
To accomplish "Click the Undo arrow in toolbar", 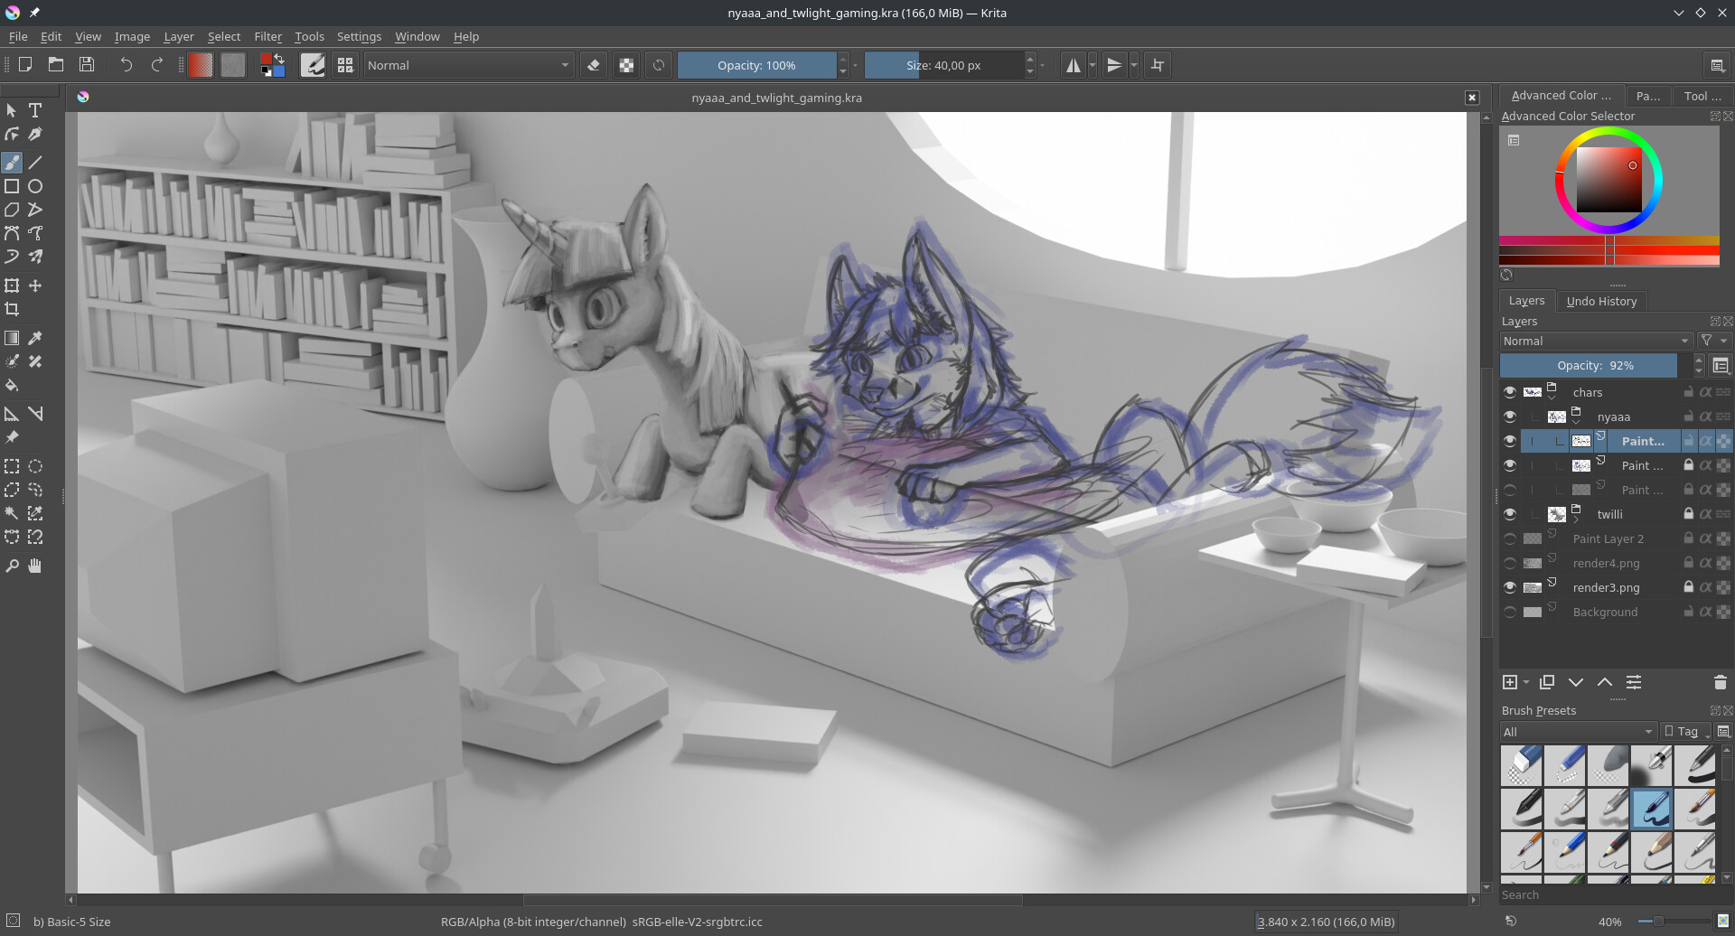I will (x=127, y=65).
